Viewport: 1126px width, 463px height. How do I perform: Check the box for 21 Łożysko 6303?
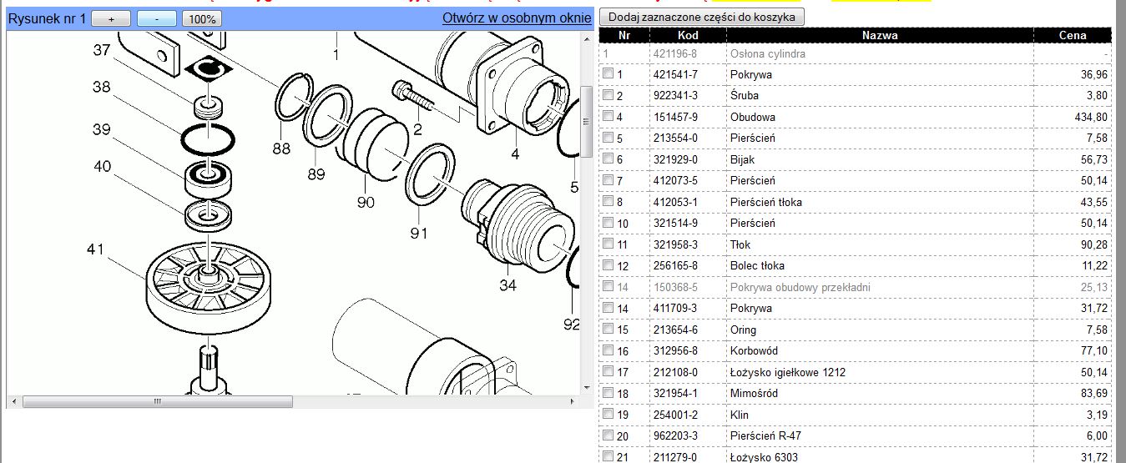coord(608,456)
